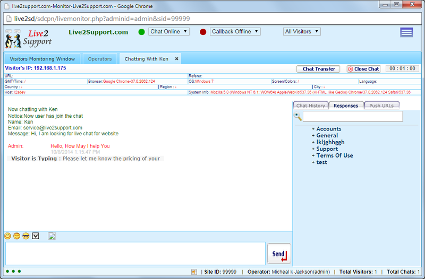Click the Visitor is Typing preview line

(86, 159)
